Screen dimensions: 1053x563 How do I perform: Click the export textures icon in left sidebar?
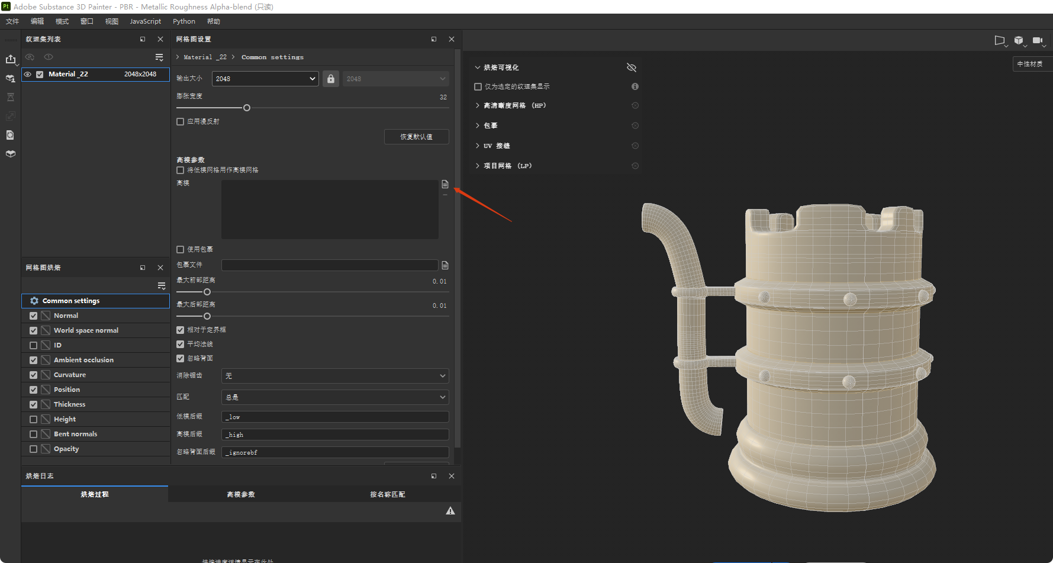(x=11, y=59)
